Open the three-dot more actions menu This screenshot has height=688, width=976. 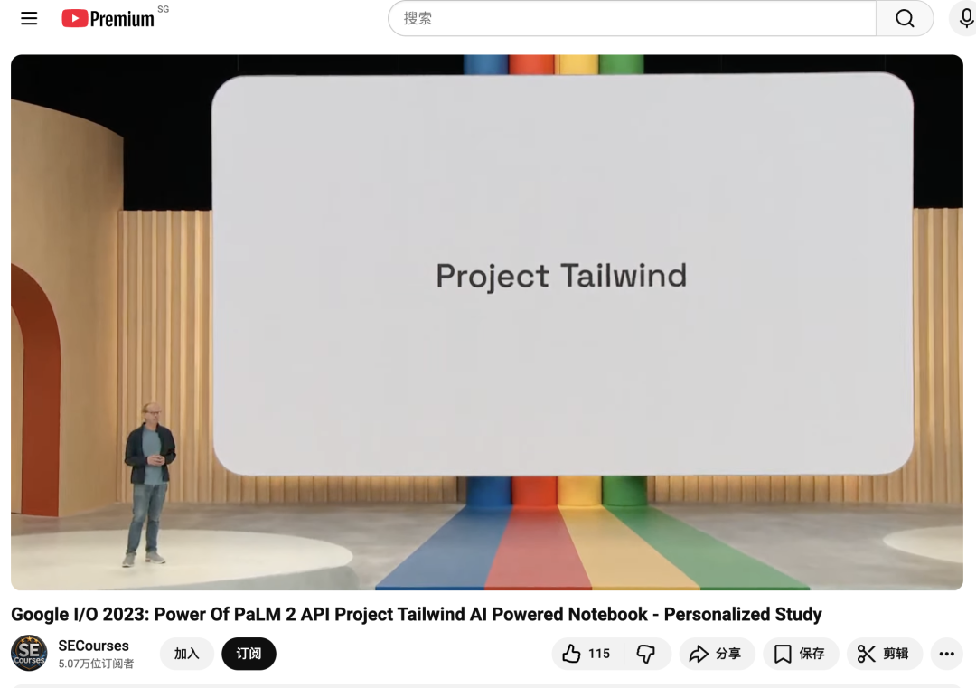(947, 653)
